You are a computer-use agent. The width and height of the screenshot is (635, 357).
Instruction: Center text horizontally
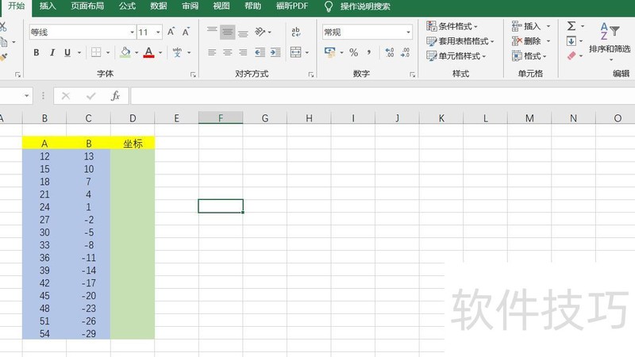tap(228, 52)
